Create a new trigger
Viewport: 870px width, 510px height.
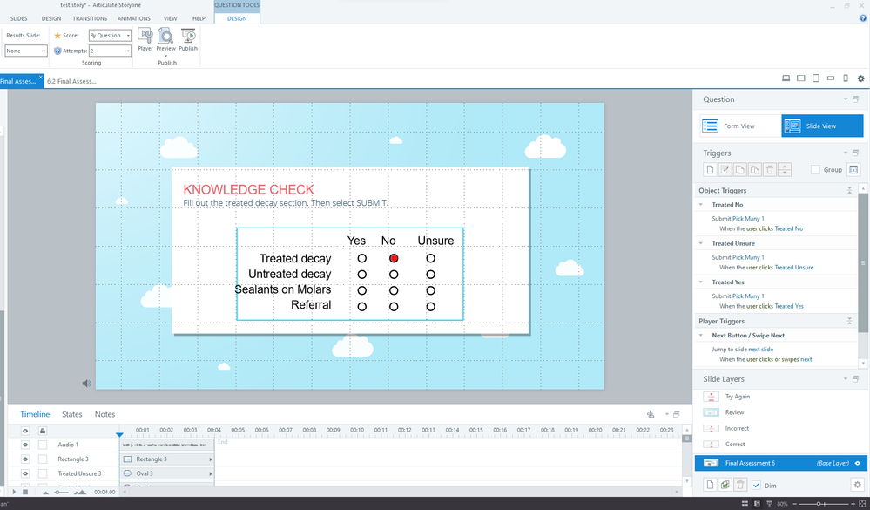pyautogui.click(x=710, y=169)
